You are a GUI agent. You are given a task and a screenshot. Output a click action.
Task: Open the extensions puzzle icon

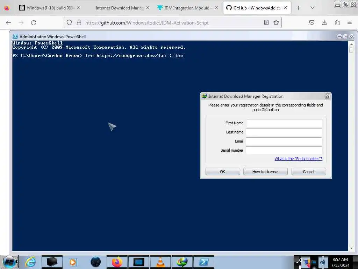click(x=337, y=22)
